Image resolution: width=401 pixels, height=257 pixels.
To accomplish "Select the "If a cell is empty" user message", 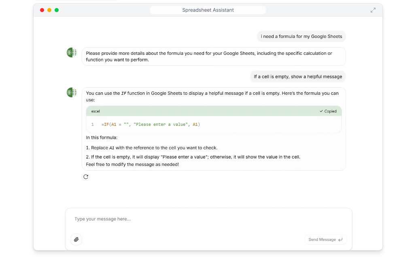I will pos(298,77).
